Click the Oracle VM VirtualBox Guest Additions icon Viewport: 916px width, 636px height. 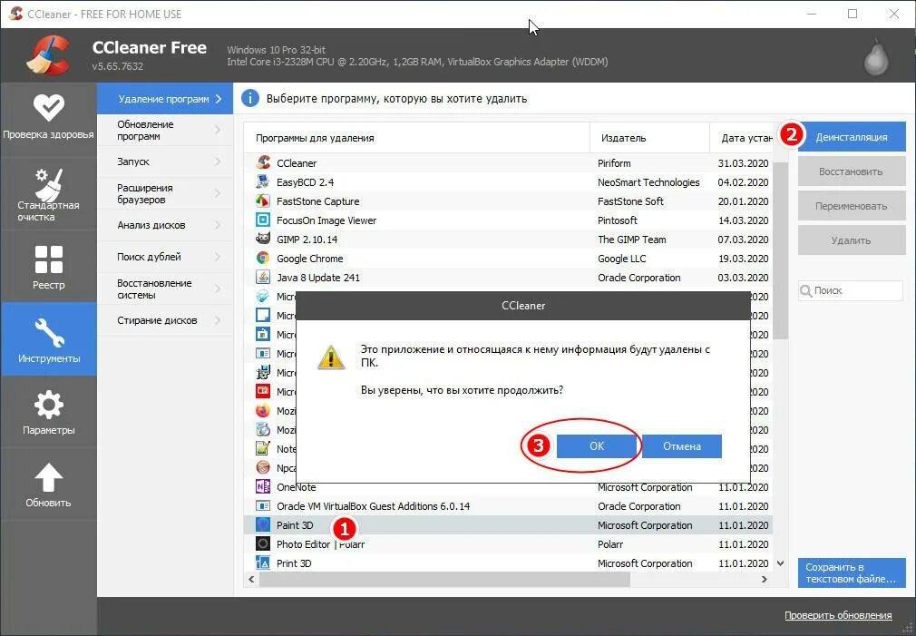coord(263,506)
